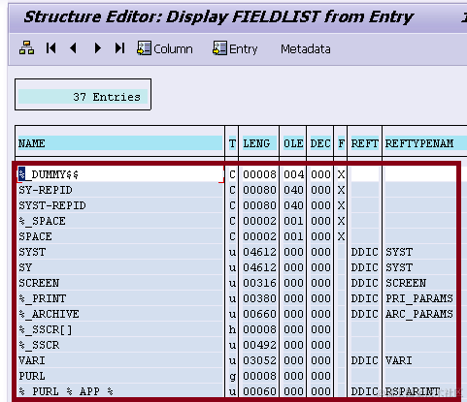Click the DEC column header
467x402 pixels.
coord(320,143)
